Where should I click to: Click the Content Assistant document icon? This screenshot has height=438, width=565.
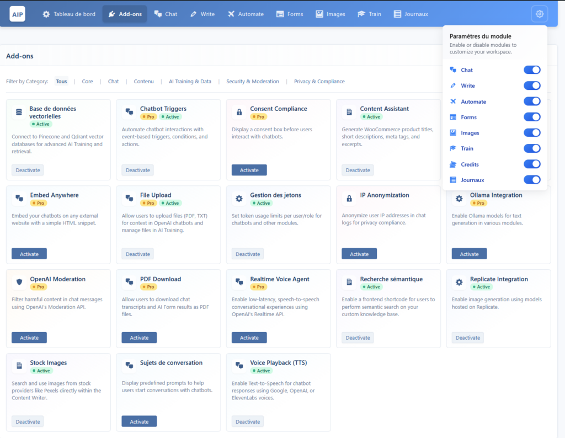[349, 112]
